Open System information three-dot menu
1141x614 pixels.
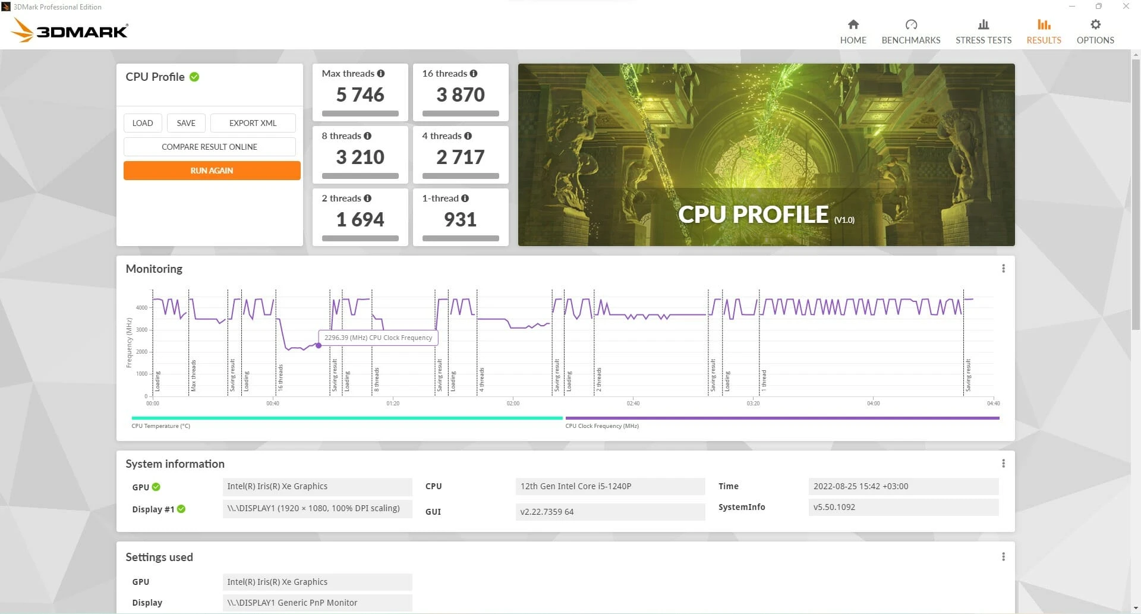point(1003,464)
